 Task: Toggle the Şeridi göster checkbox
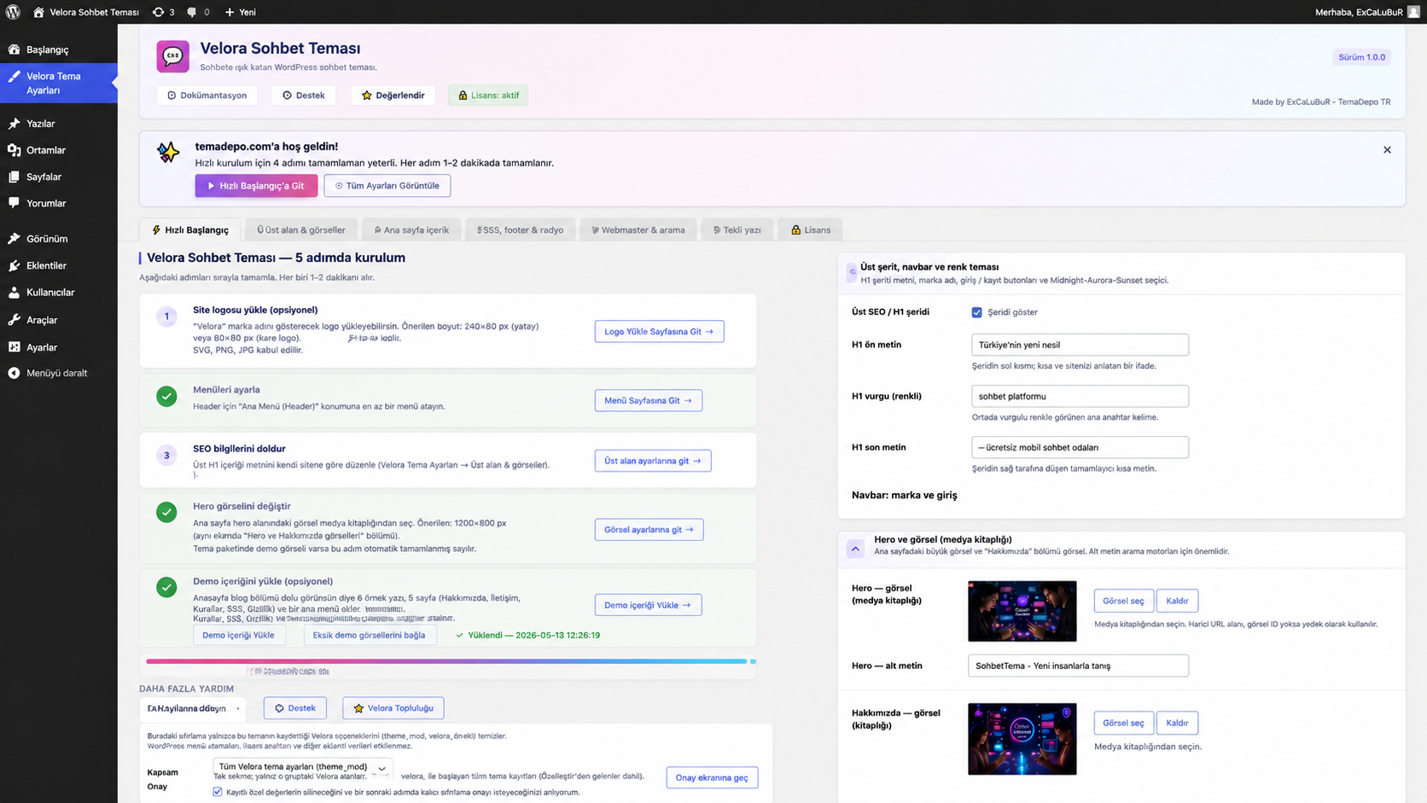976,312
